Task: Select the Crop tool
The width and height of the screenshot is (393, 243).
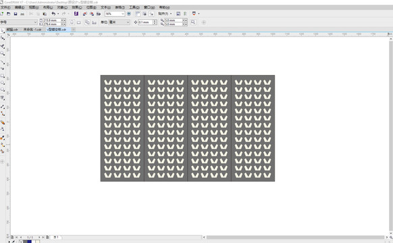Action: (x=3, y=46)
